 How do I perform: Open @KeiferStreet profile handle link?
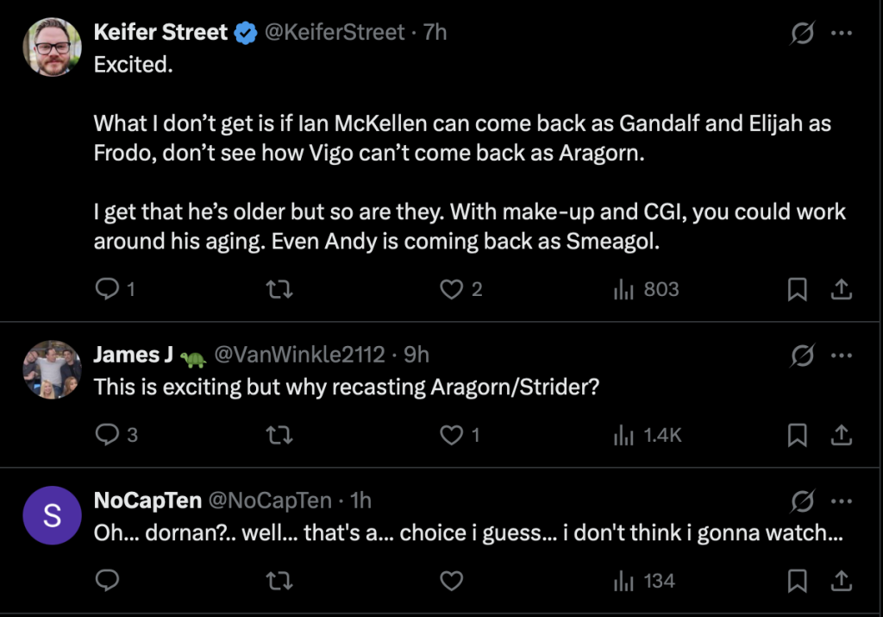(335, 33)
